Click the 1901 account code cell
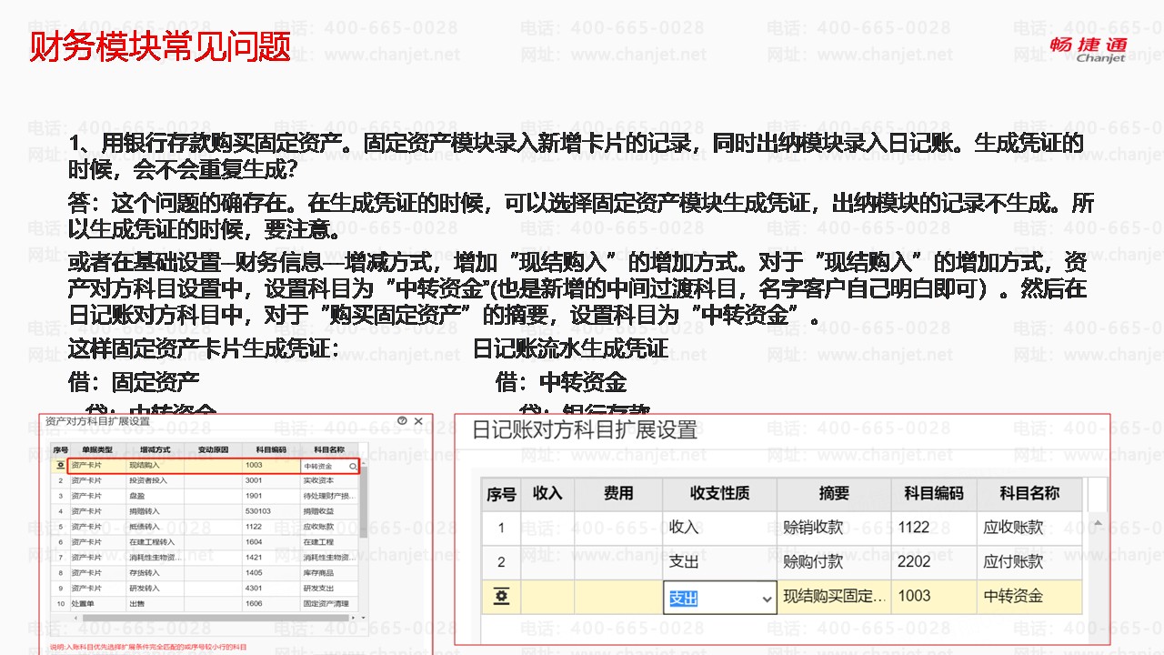The image size is (1164, 655). (271, 496)
